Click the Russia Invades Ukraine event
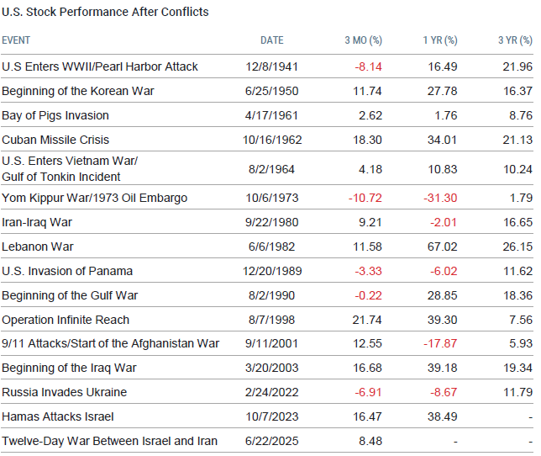Image resolution: width=541 pixels, height=456 pixels. [64, 392]
